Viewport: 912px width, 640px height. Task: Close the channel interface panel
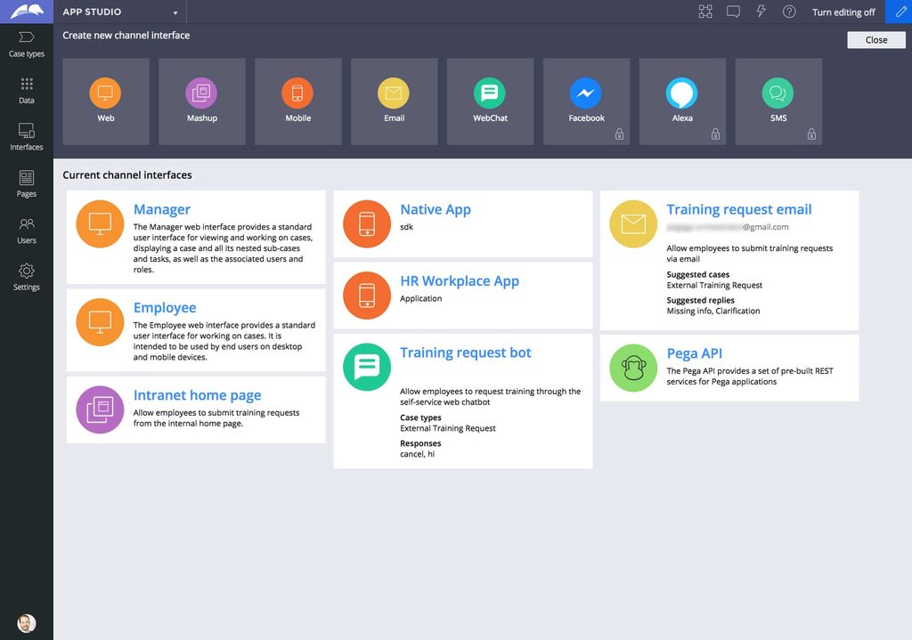click(875, 39)
